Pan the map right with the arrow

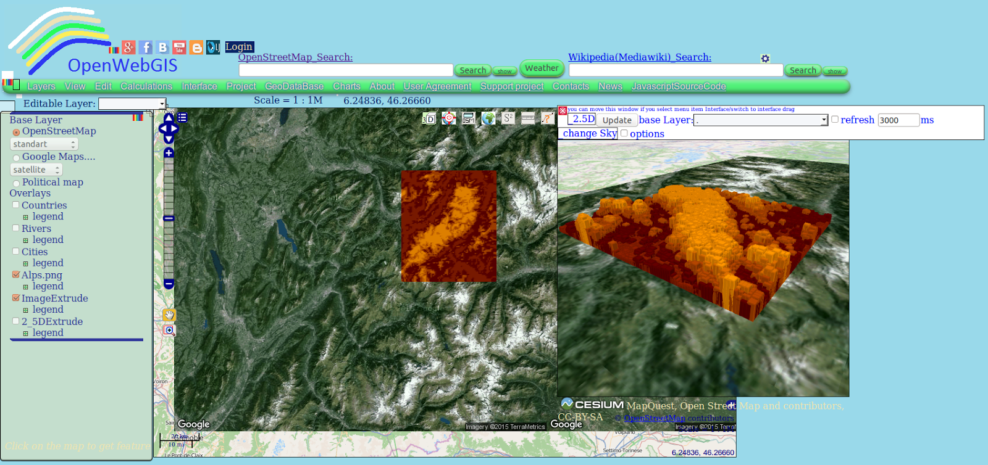[x=175, y=128]
